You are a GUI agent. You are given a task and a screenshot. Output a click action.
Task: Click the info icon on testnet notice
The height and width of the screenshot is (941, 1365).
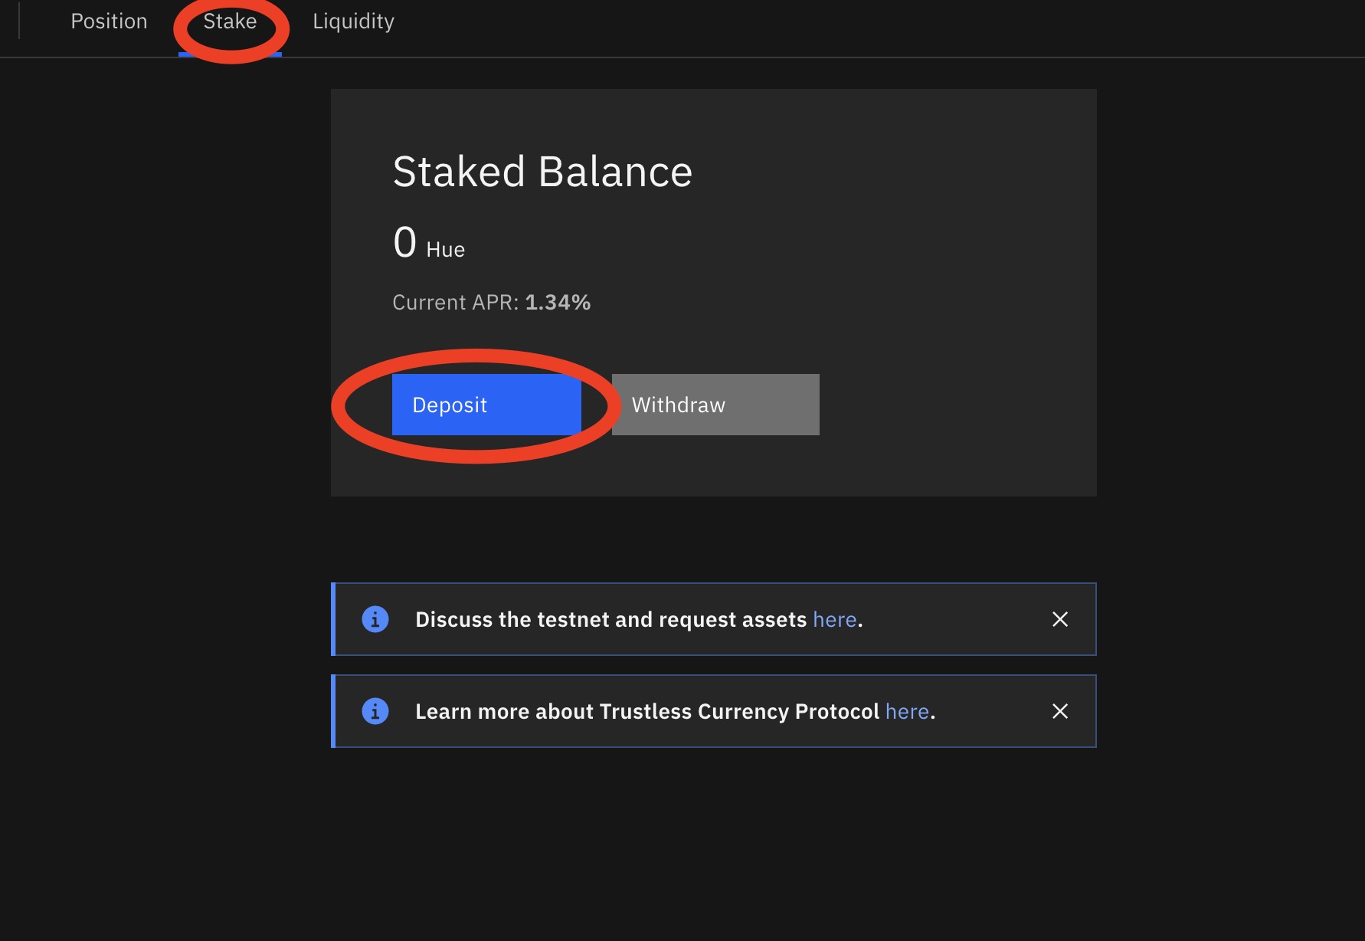[x=375, y=619]
